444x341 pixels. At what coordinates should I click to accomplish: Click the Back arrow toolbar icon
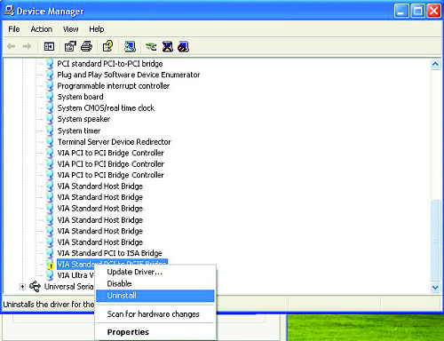[x=12, y=46]
